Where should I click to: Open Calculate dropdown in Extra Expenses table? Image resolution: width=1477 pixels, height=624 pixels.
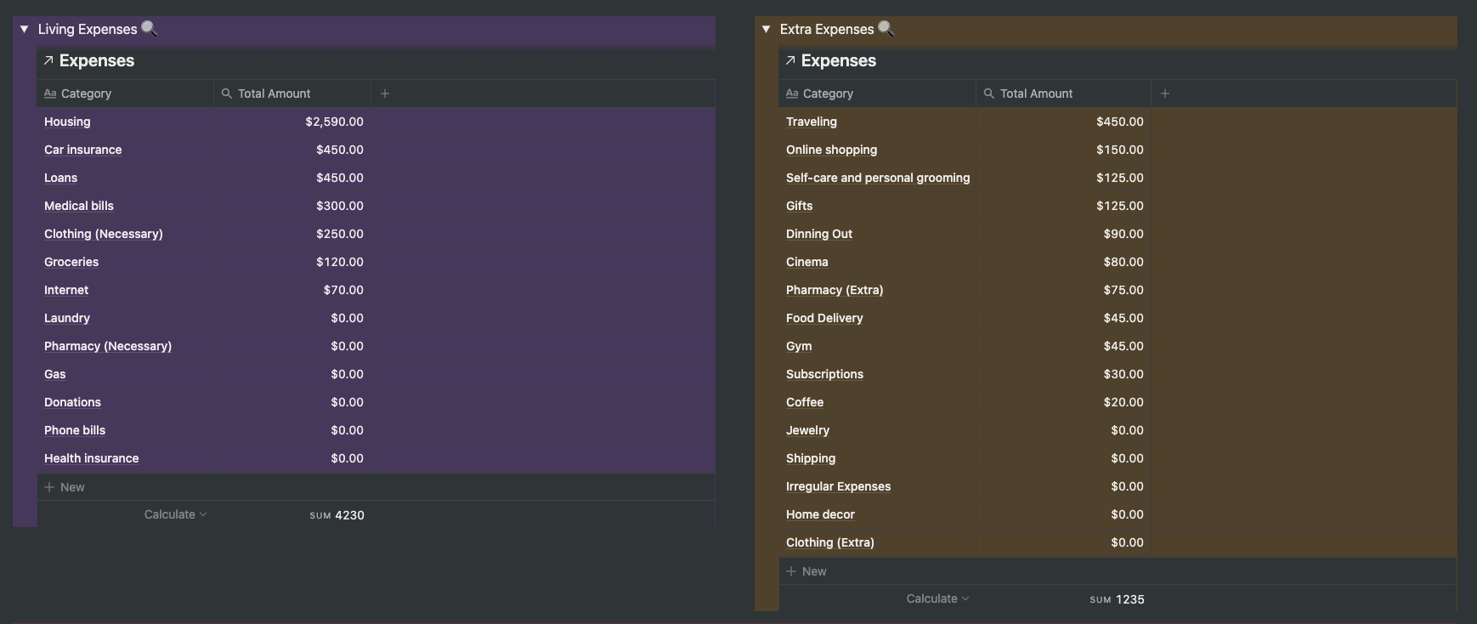pyautogui.click(x=937, y=598)
